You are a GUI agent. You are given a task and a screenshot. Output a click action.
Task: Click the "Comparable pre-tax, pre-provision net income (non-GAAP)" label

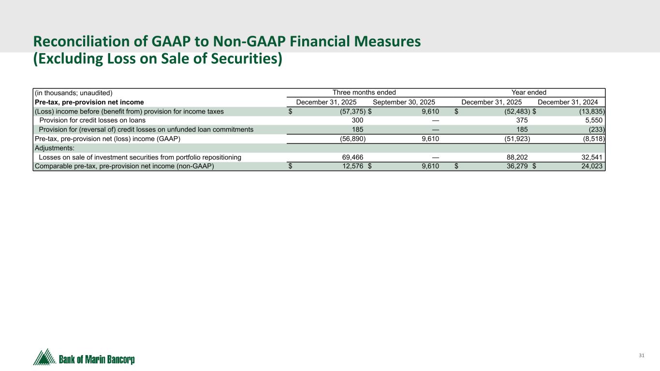click(x=124, y=166)
